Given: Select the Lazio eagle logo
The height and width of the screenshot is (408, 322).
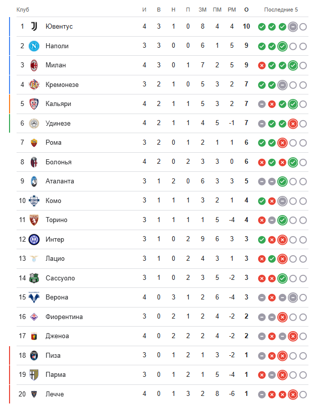Looking at the screenshot, I should 34,258.
